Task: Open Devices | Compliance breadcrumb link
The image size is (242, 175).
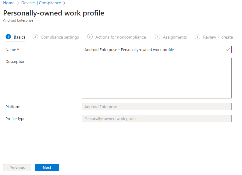Action: [x=41, y=3]
